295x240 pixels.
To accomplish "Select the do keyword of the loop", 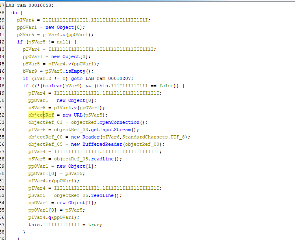I will point(14,13).
